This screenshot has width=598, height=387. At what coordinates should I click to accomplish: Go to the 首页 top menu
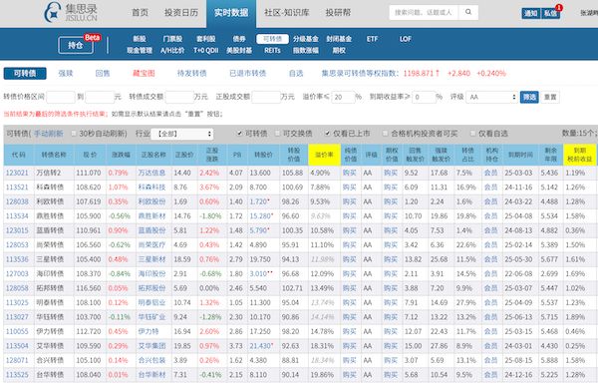(x=140, y=13)
